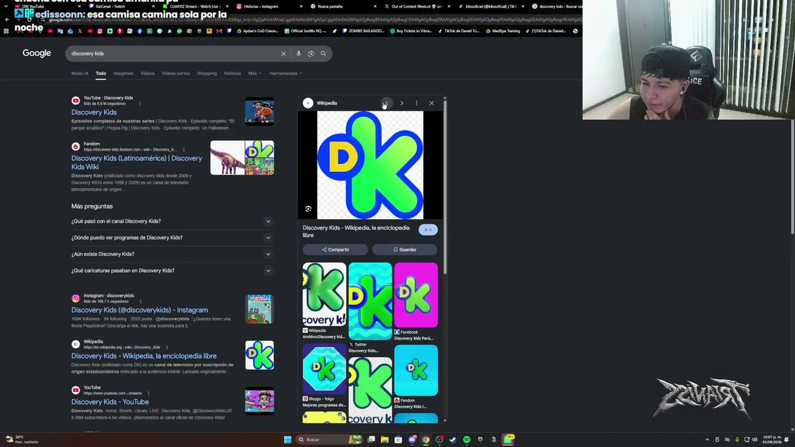Open the three-dot menu of the Instagram result
The height and width of the screenshot is (447, 795).
[140, 301]
